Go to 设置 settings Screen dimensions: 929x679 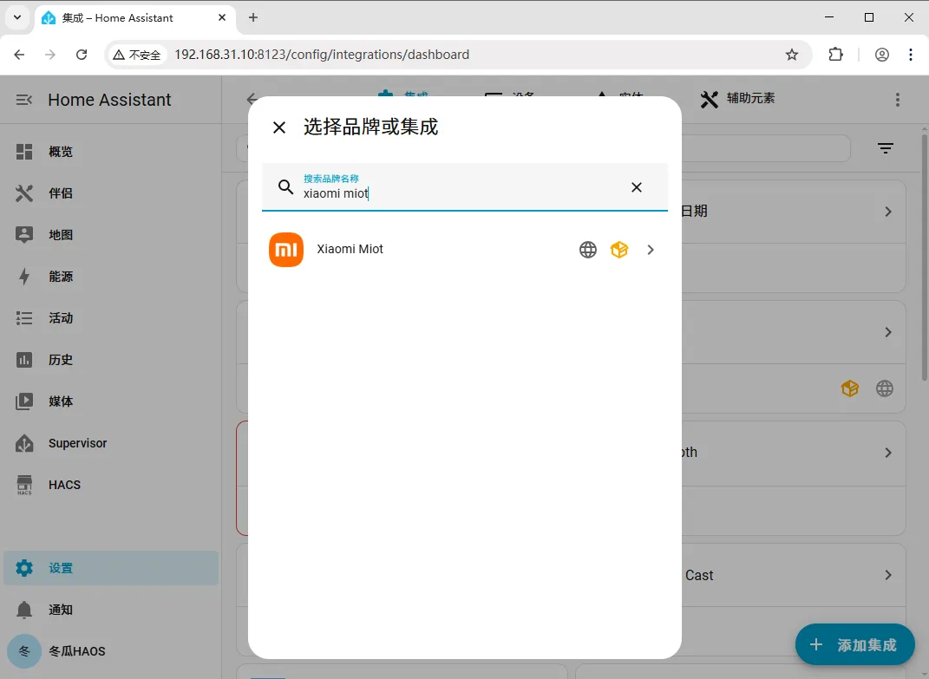click(x=111, y=568)
